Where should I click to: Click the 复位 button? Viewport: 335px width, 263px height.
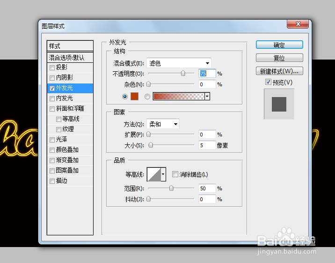coord(279,58)
